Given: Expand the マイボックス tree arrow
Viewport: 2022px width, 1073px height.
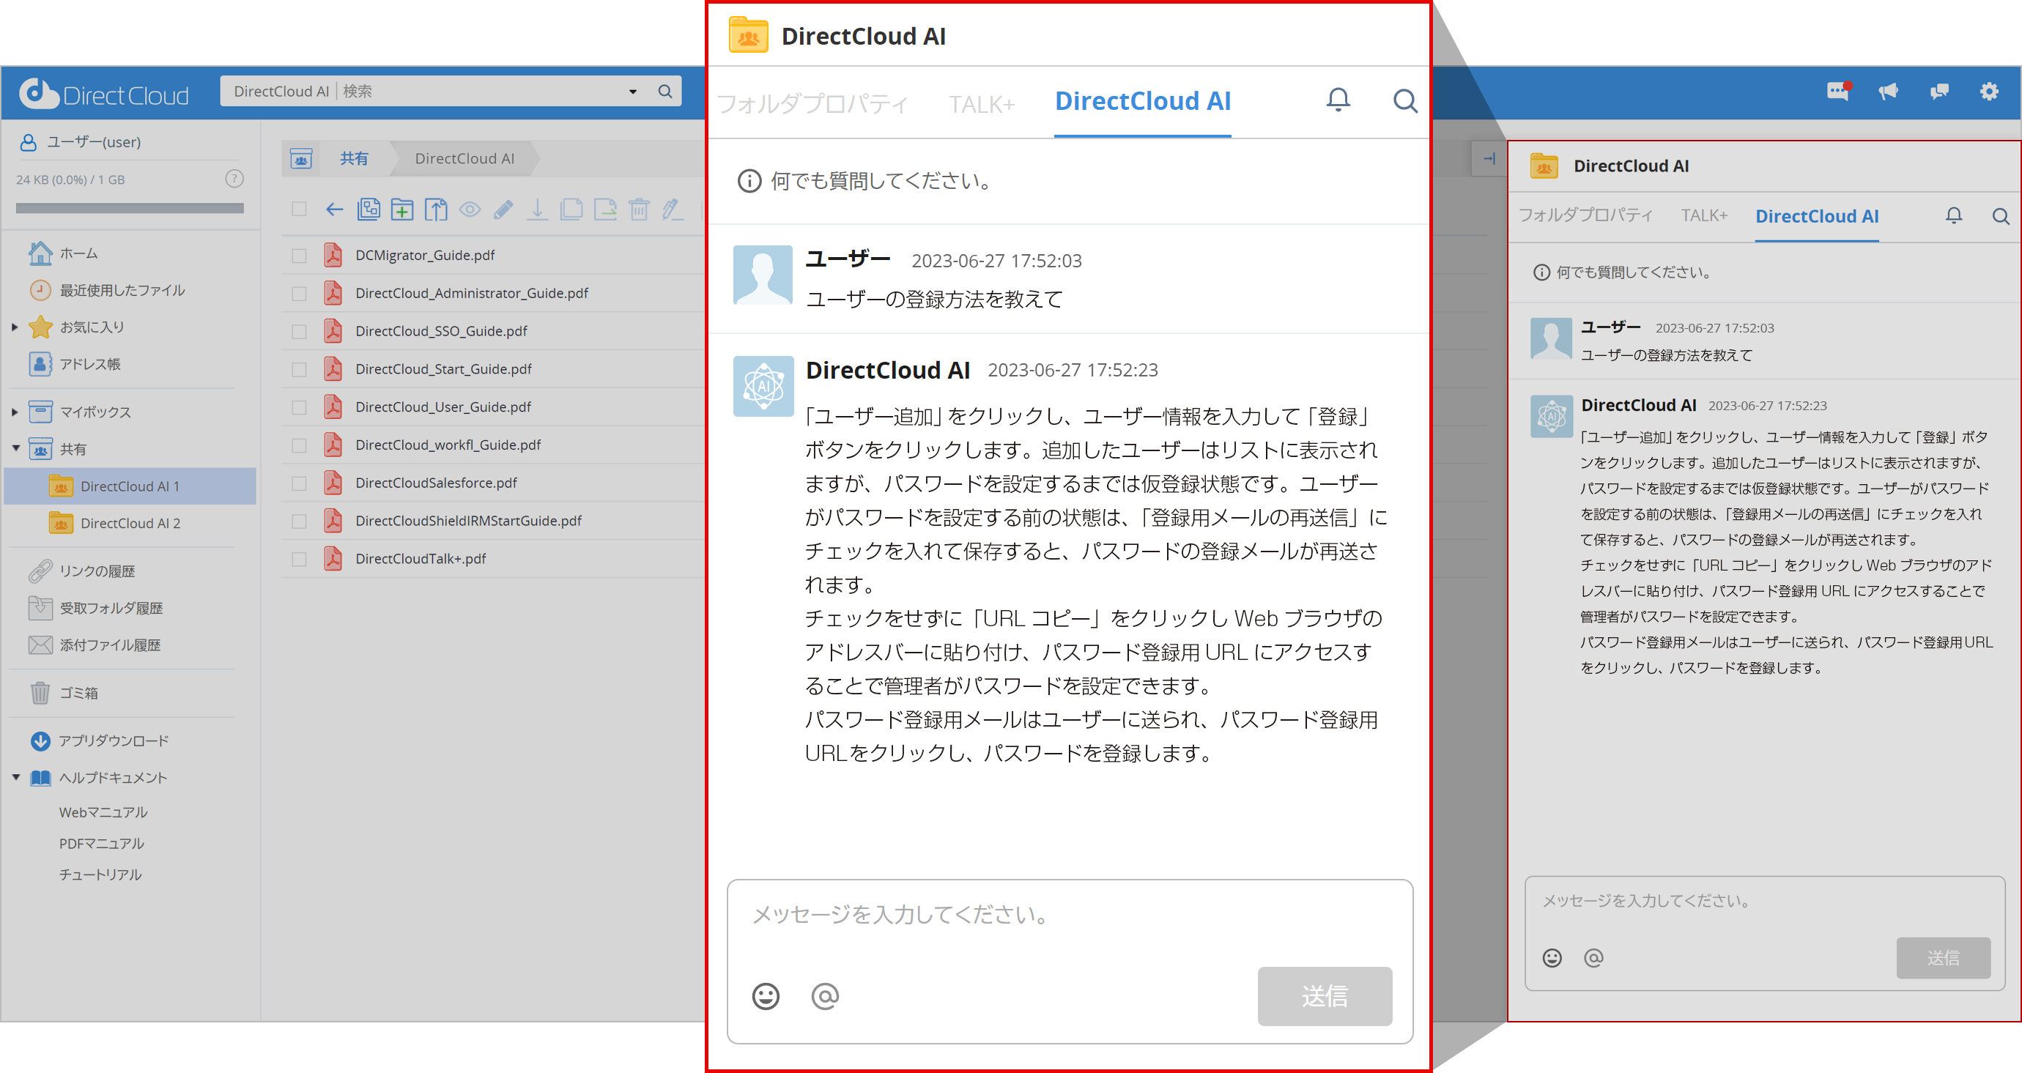Looking at the screenshot, I should (x=15, y=412).
